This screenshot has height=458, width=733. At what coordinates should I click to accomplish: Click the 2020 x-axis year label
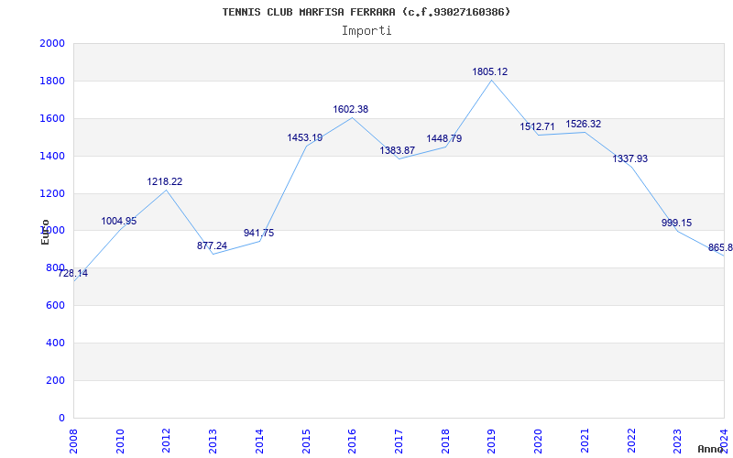pos(538,441)
